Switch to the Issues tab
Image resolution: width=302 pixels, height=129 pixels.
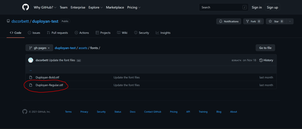click(x=34, y=33)
